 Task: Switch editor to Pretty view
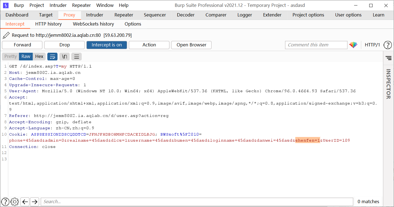click(x=11, y=56)
